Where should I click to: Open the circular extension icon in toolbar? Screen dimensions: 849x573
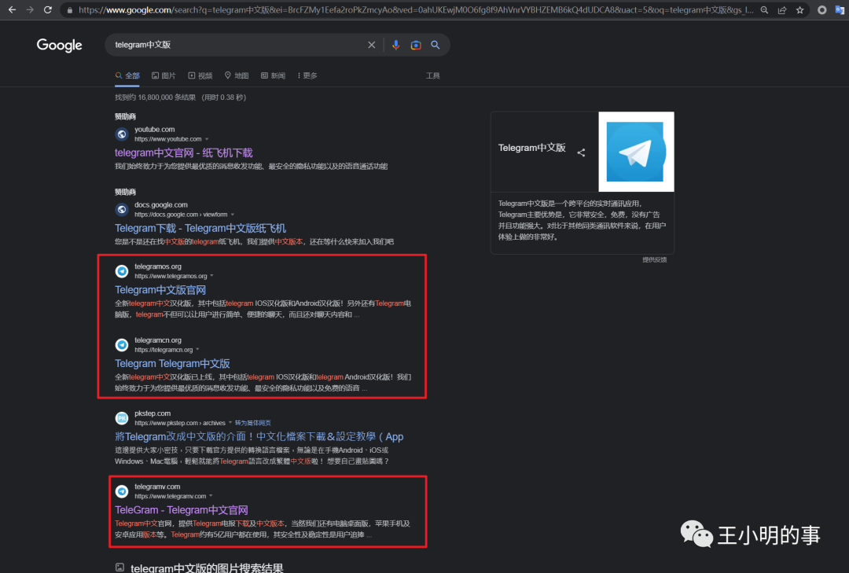(822, 10)
